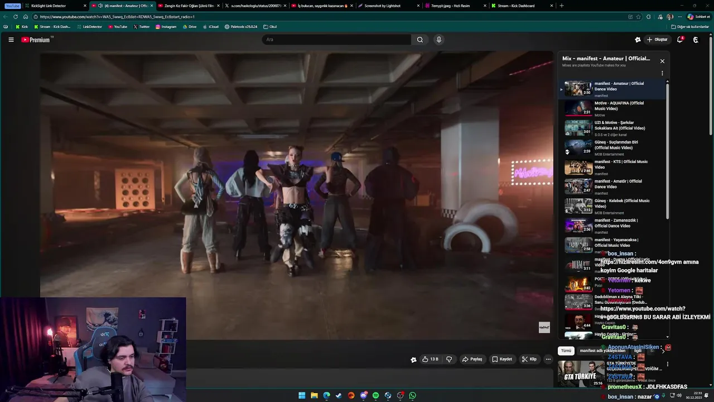Viewport: 714px width, 402px height.
Task: Click the video watermark channel logo
Action: [x=544, y=327]
